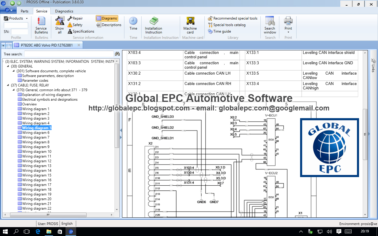The height and width of the screenshot is (236, 378).
Task: Open Task View on taskbar
Action: [27, 231]
